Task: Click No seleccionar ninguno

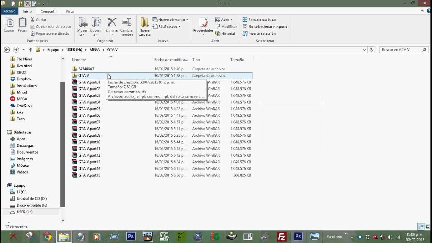Action: click(x=265, y=27)
